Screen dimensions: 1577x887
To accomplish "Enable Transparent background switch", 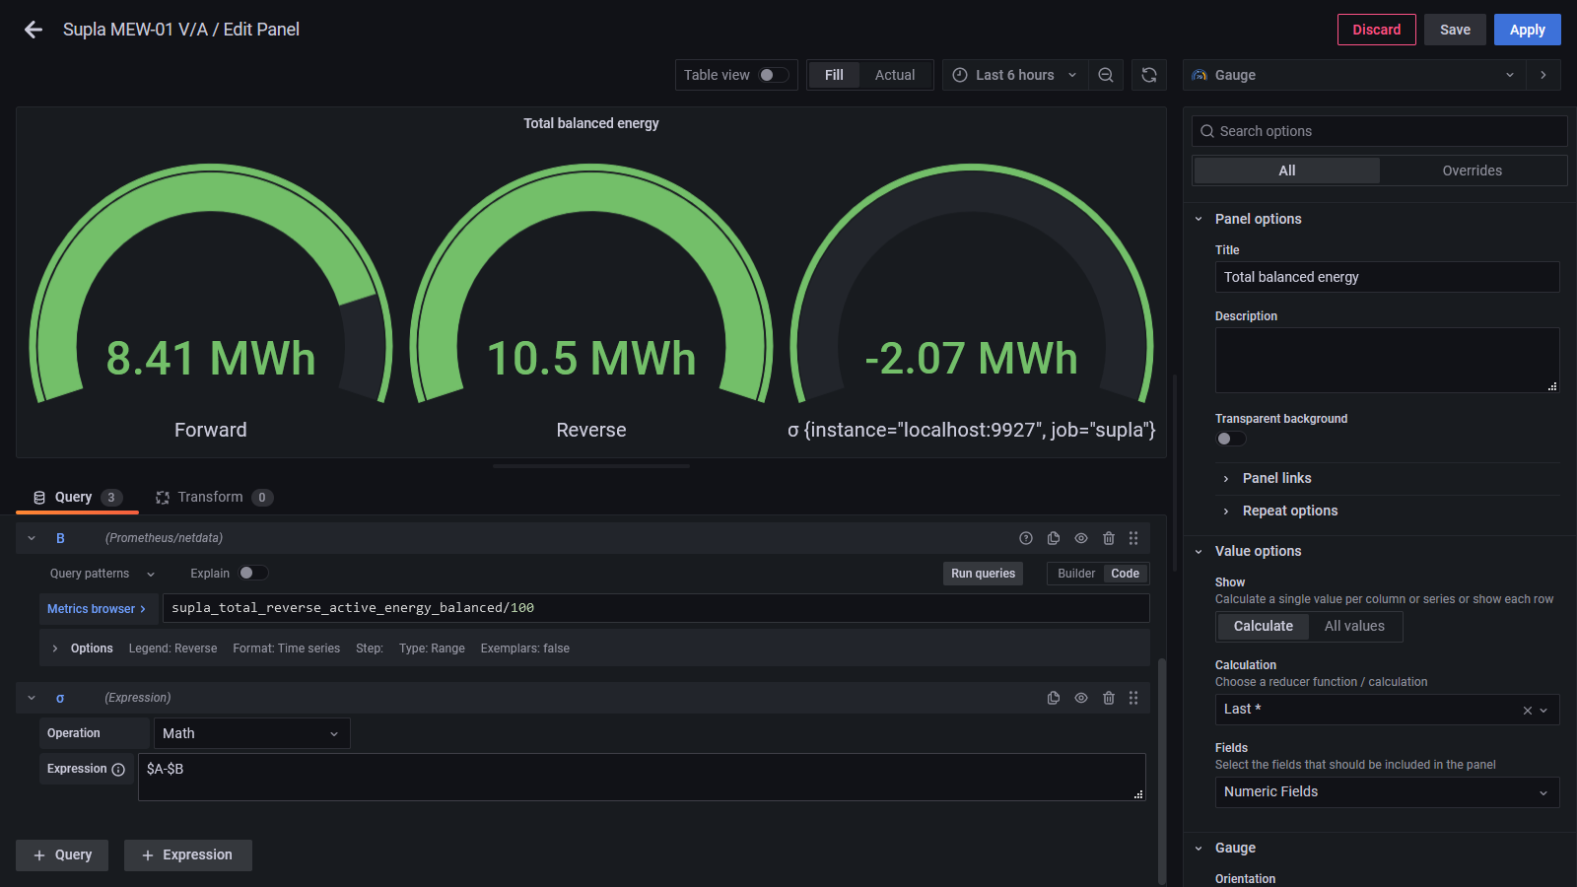I will (1231, 439).
